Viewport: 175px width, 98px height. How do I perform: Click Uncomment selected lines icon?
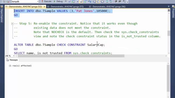[x=110, y=1]
